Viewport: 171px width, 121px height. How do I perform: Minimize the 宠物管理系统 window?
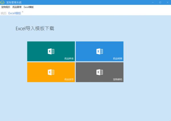pyautogui.click(x=153, y=2)
